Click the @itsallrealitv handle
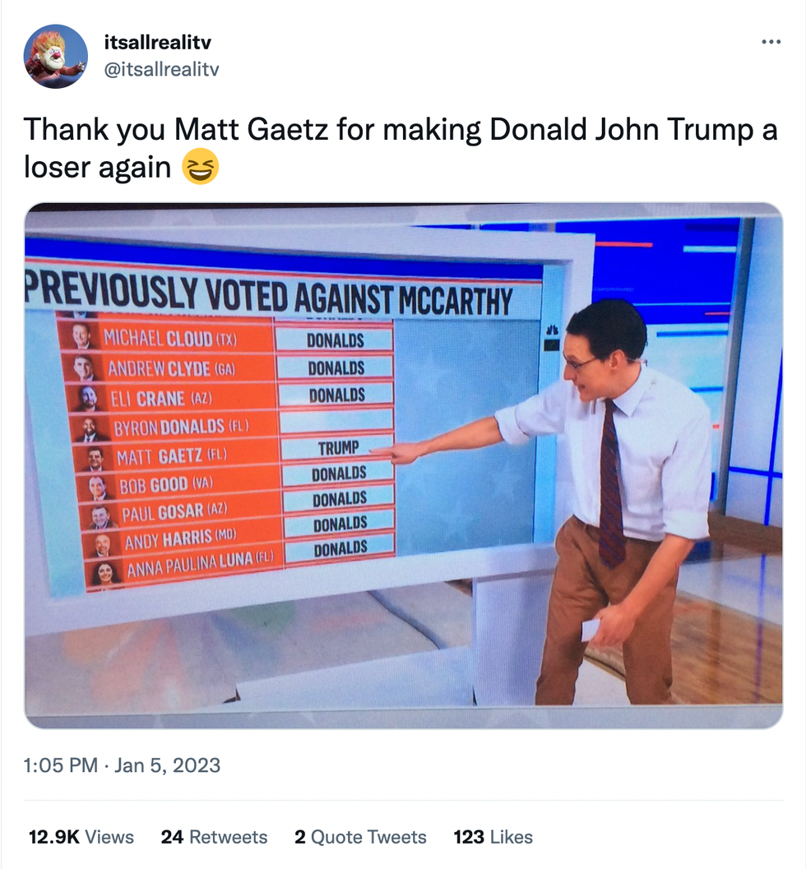This screenshot has height=869, width=806. [x=164, y=70]
